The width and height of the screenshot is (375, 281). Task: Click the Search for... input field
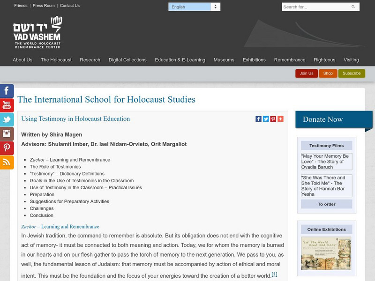[321, 7]
